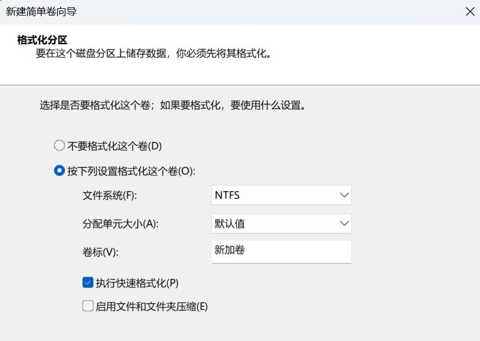
Task: Choose 按下列设置格式化这个卷 radio option
Action: click(59, 171)
